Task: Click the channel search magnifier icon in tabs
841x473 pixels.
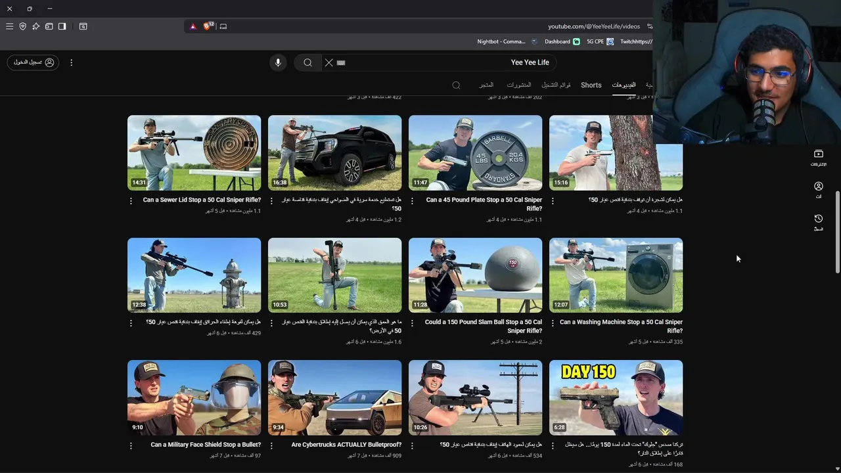Action: [456, 85]
